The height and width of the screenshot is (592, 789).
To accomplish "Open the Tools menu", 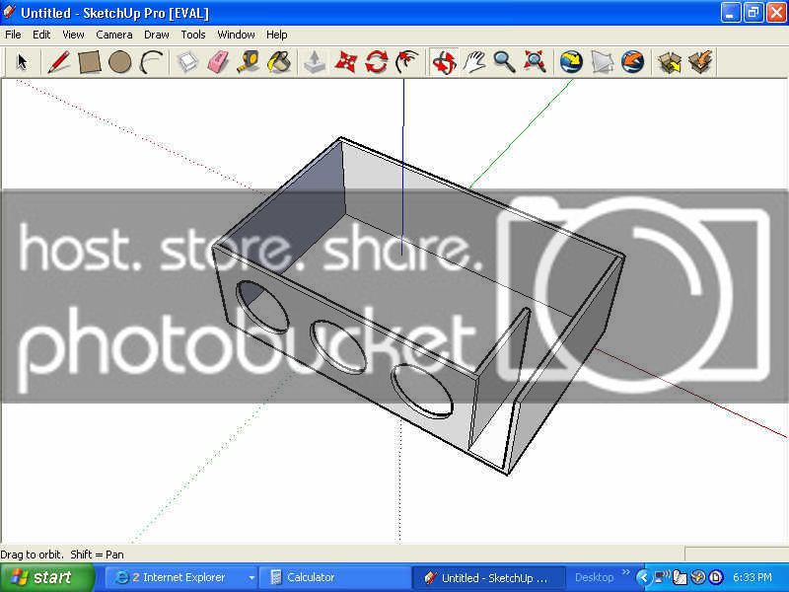I will tap(193, 35).
